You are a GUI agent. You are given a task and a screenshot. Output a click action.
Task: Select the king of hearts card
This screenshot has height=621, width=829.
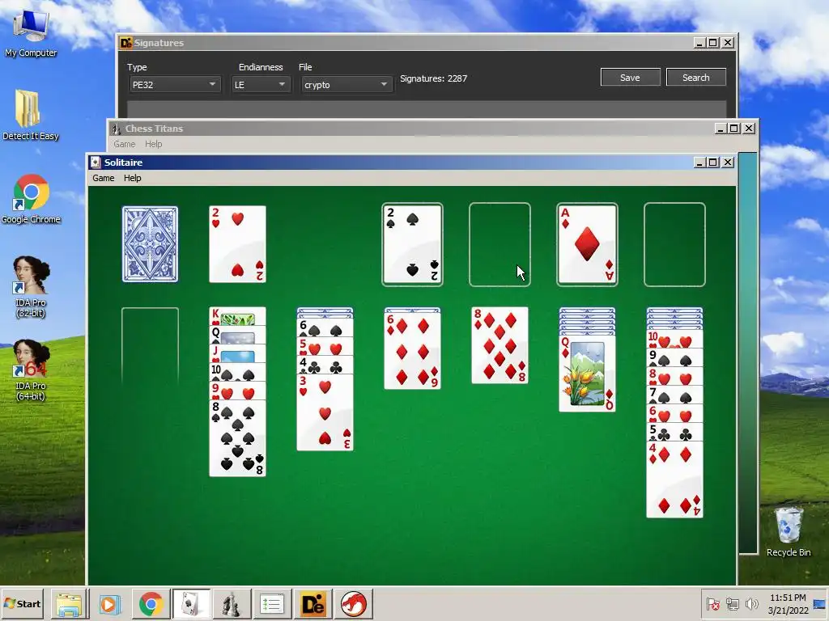[x=237, y=316]
